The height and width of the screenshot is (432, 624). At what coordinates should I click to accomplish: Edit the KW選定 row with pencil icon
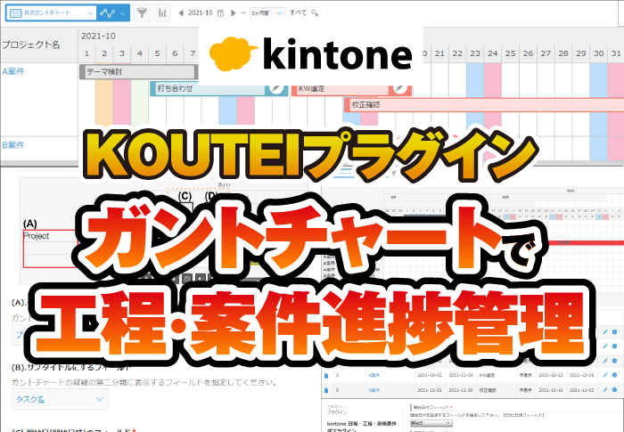(605, 375)
